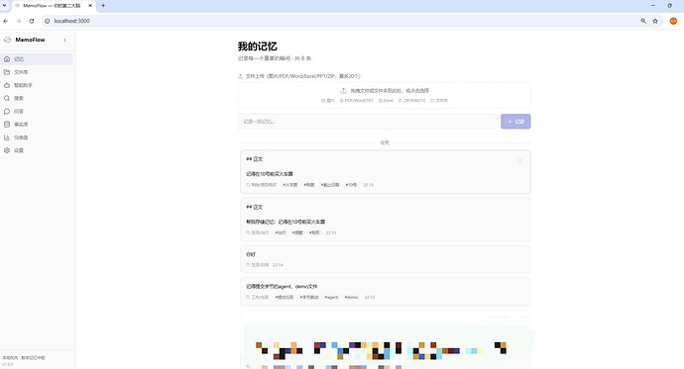Click the 我的记忆 page heading

258,46
